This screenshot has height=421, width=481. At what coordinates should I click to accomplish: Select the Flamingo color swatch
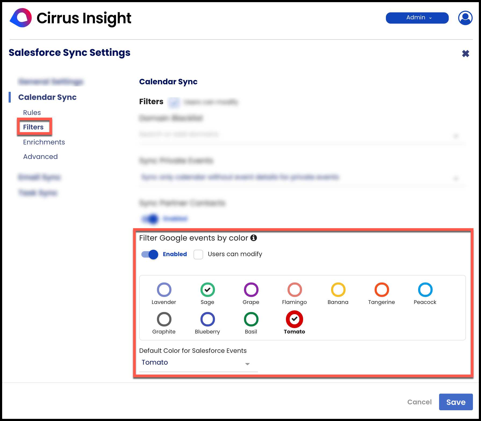[x=295, y=289]
